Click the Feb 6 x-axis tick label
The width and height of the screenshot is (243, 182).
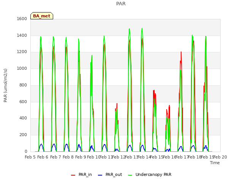pyautogui.click(x=43, y=157)
